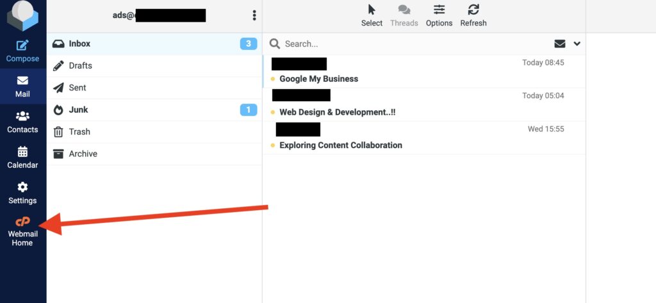Click the Refresh mail icon

473,15
